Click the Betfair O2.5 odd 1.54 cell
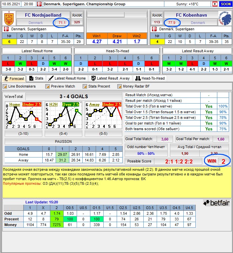Viewport: 233px width, 253px height. pyautogui.click(x=123, y=213)
